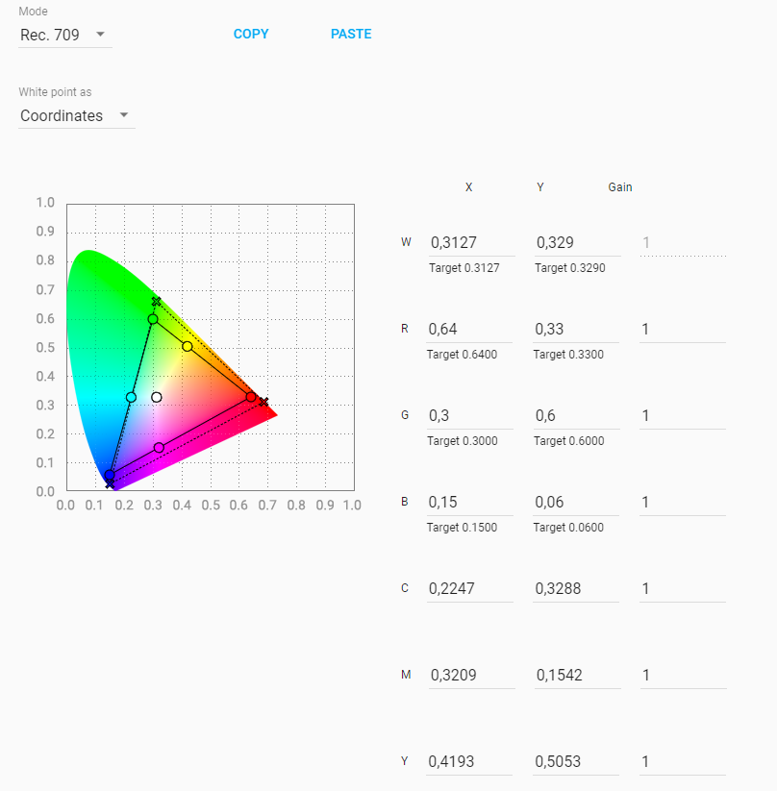Click the G row Gain field
The image size is (777, 791).
(683, 415)
